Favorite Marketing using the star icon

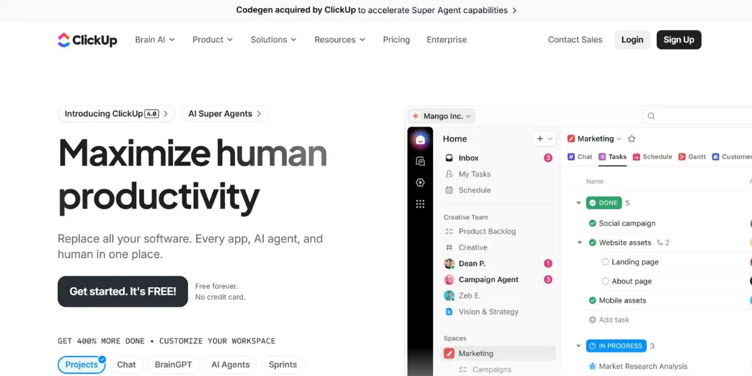[632, 138]
